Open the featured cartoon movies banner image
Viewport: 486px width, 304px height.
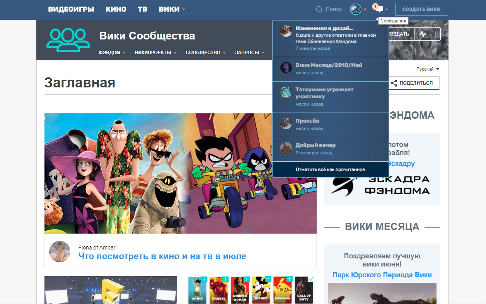(x=181, y=173)
